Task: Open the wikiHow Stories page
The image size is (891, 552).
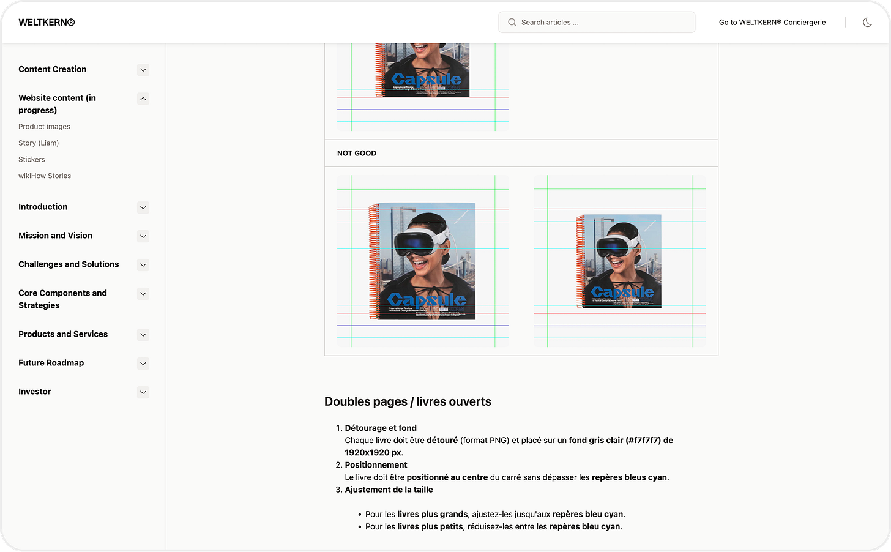Action: pos(45,176)
